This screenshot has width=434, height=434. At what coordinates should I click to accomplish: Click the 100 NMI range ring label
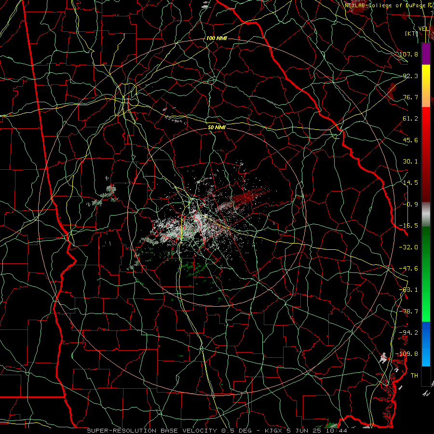[x=217, y=38]
